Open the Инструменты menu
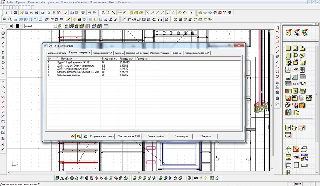This screenshot has height=186, width=320. point(50,2)
